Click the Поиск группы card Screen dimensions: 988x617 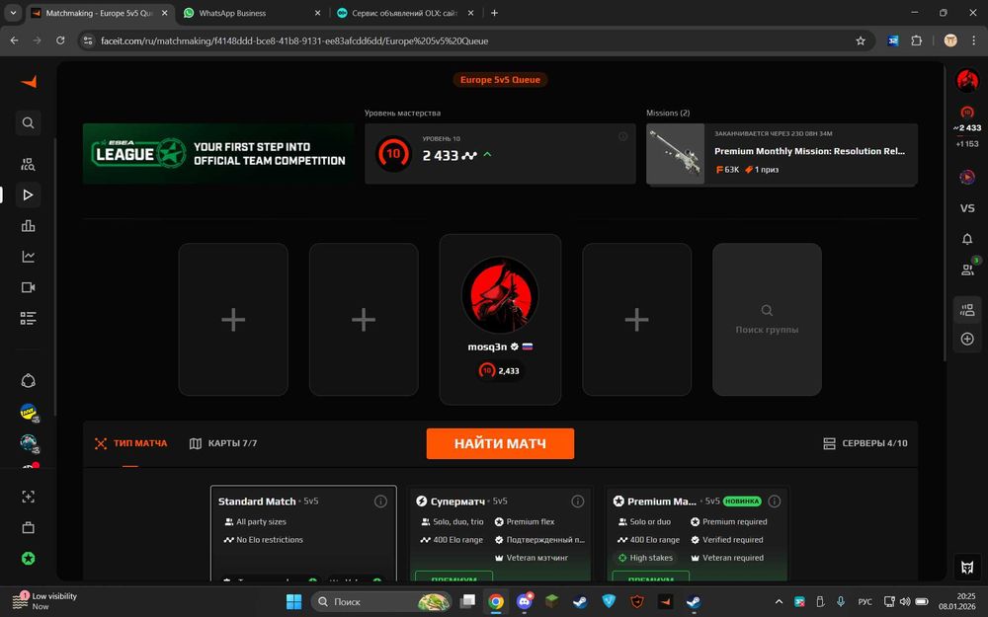(x=767, y=319)
